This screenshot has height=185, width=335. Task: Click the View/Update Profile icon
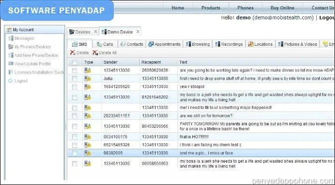[10, 64]
